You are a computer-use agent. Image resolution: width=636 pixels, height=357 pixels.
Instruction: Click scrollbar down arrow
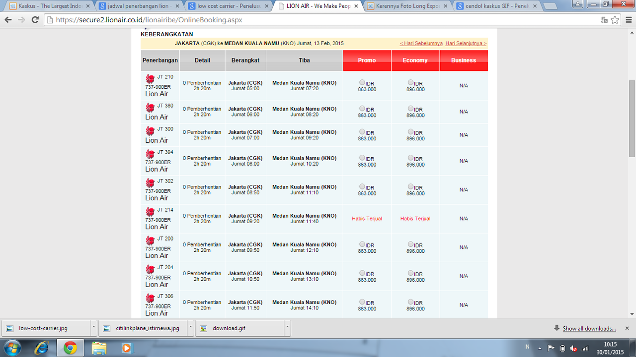(x=632, y=314)
